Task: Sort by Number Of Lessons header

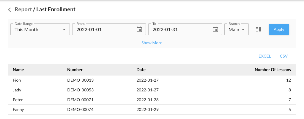Action: click(x=273, y=70)
